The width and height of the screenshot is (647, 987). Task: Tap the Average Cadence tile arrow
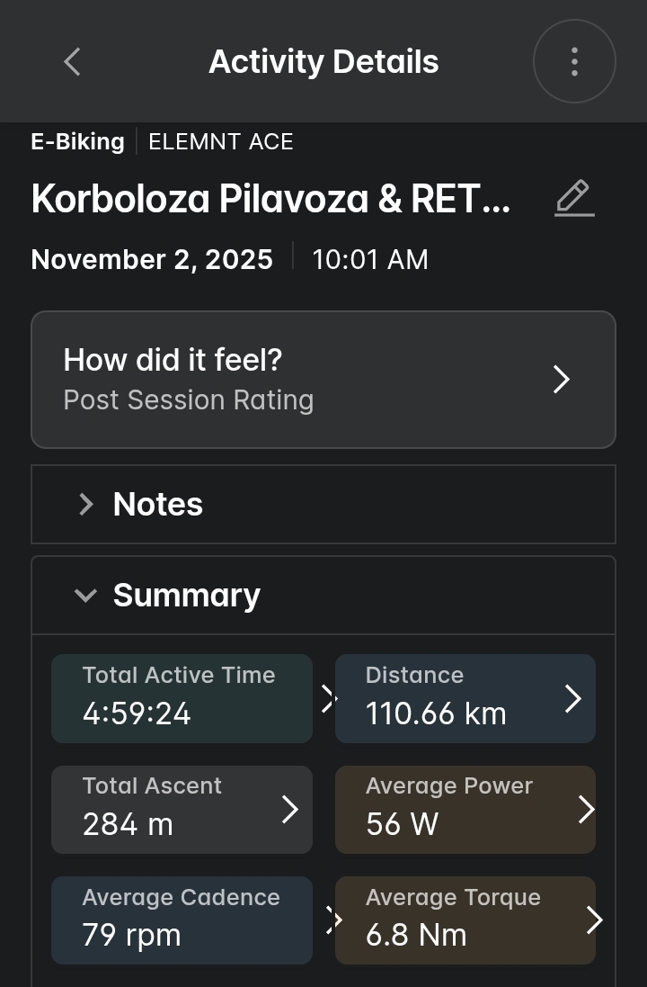click(x=335, y=920)
